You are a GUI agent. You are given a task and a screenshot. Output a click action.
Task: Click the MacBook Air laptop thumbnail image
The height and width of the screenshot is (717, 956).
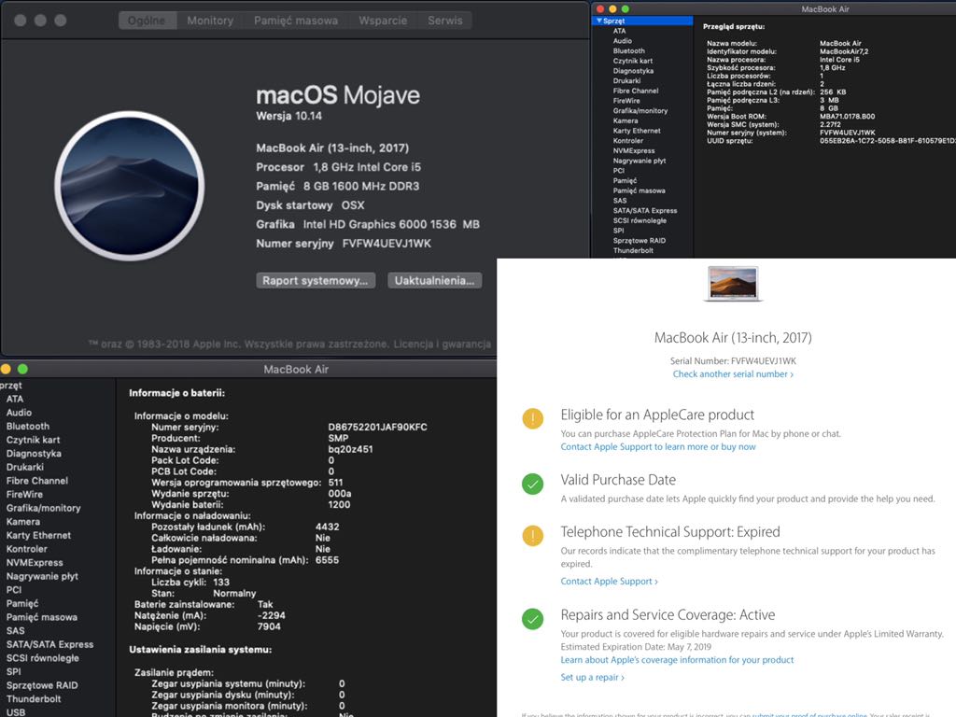733,284
